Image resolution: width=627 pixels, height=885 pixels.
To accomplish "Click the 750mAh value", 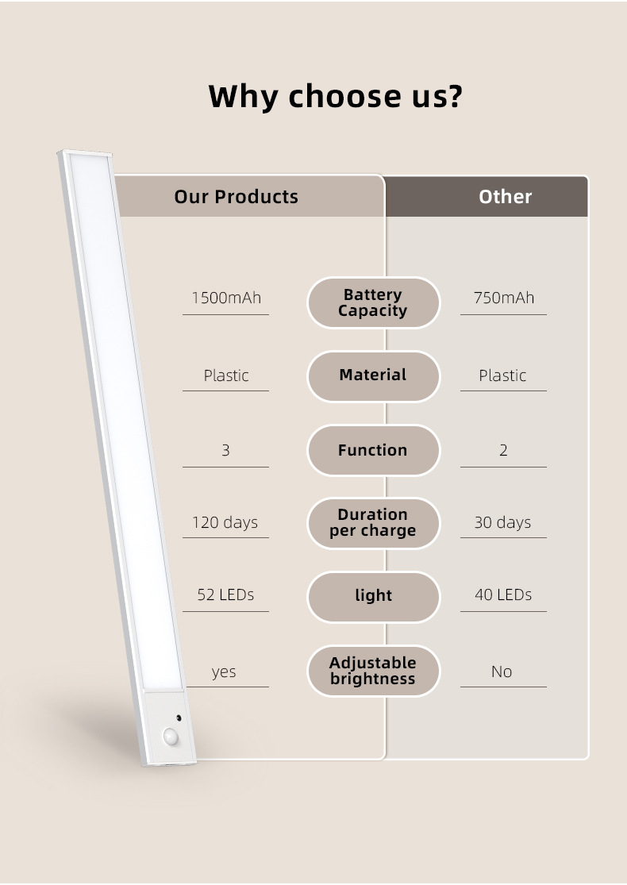I will pos(503,298).
